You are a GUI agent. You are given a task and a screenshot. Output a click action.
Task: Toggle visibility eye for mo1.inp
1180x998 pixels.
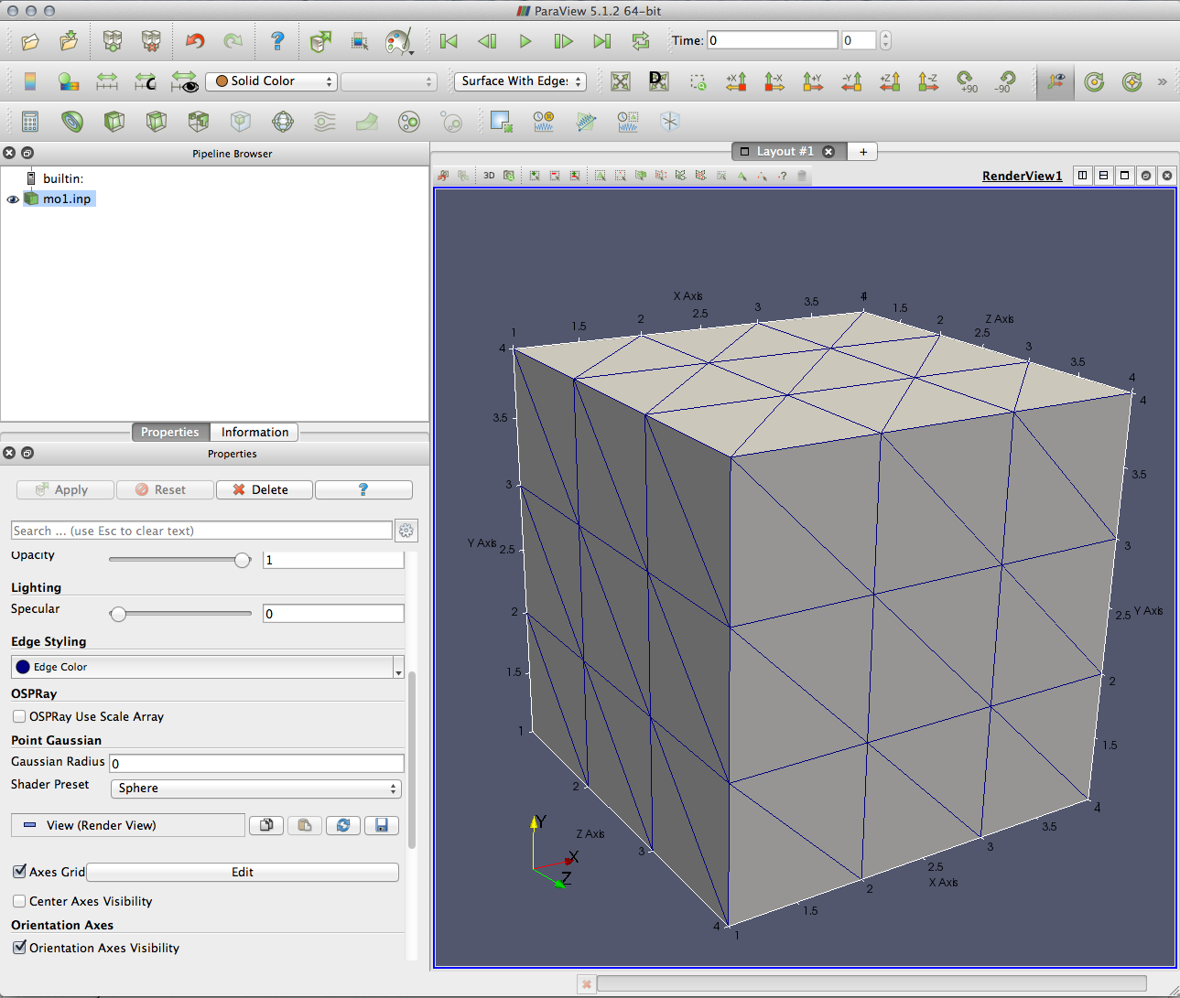coord(13,199)
